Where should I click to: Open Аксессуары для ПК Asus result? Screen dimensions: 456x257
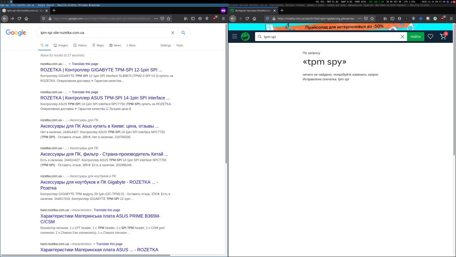coord(99,126)
